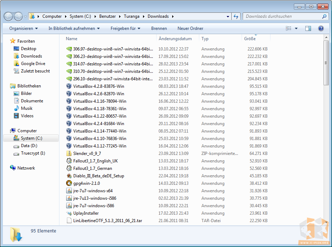Screen dimensions: 332x247
Task: Click the gpg4win-2.1.0 icon
Action: coord(69,183)
